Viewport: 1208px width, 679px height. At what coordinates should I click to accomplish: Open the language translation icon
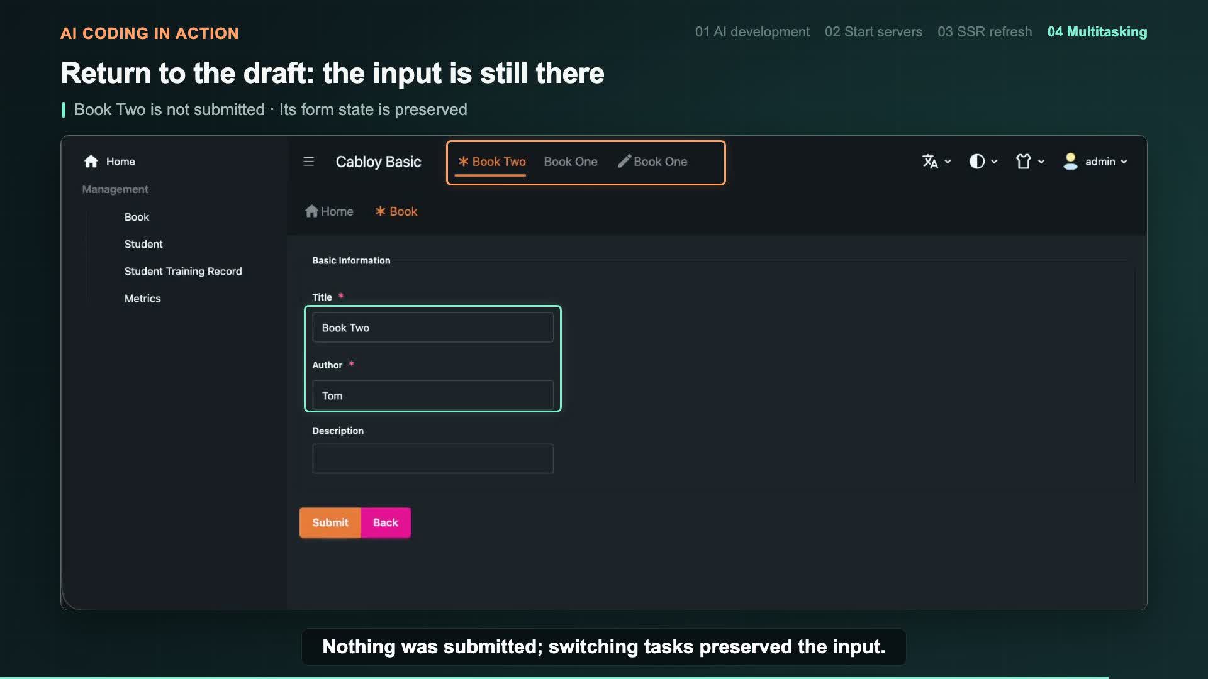(x=930, y=162)
